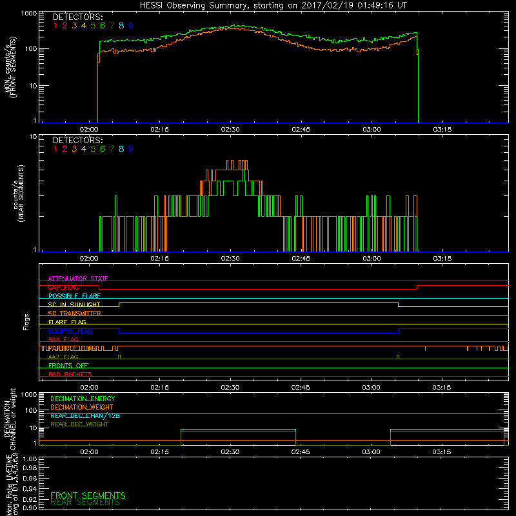
Task: Click the 100 y-axis value on front segments plot
Action: point(31,49)
